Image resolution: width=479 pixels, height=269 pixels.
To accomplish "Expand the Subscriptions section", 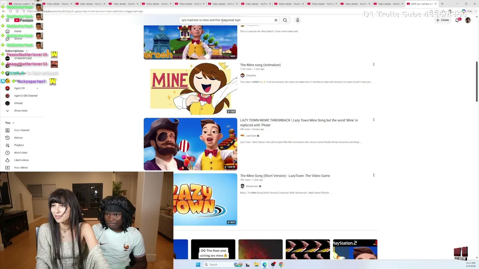I will [x=16, y=51].
